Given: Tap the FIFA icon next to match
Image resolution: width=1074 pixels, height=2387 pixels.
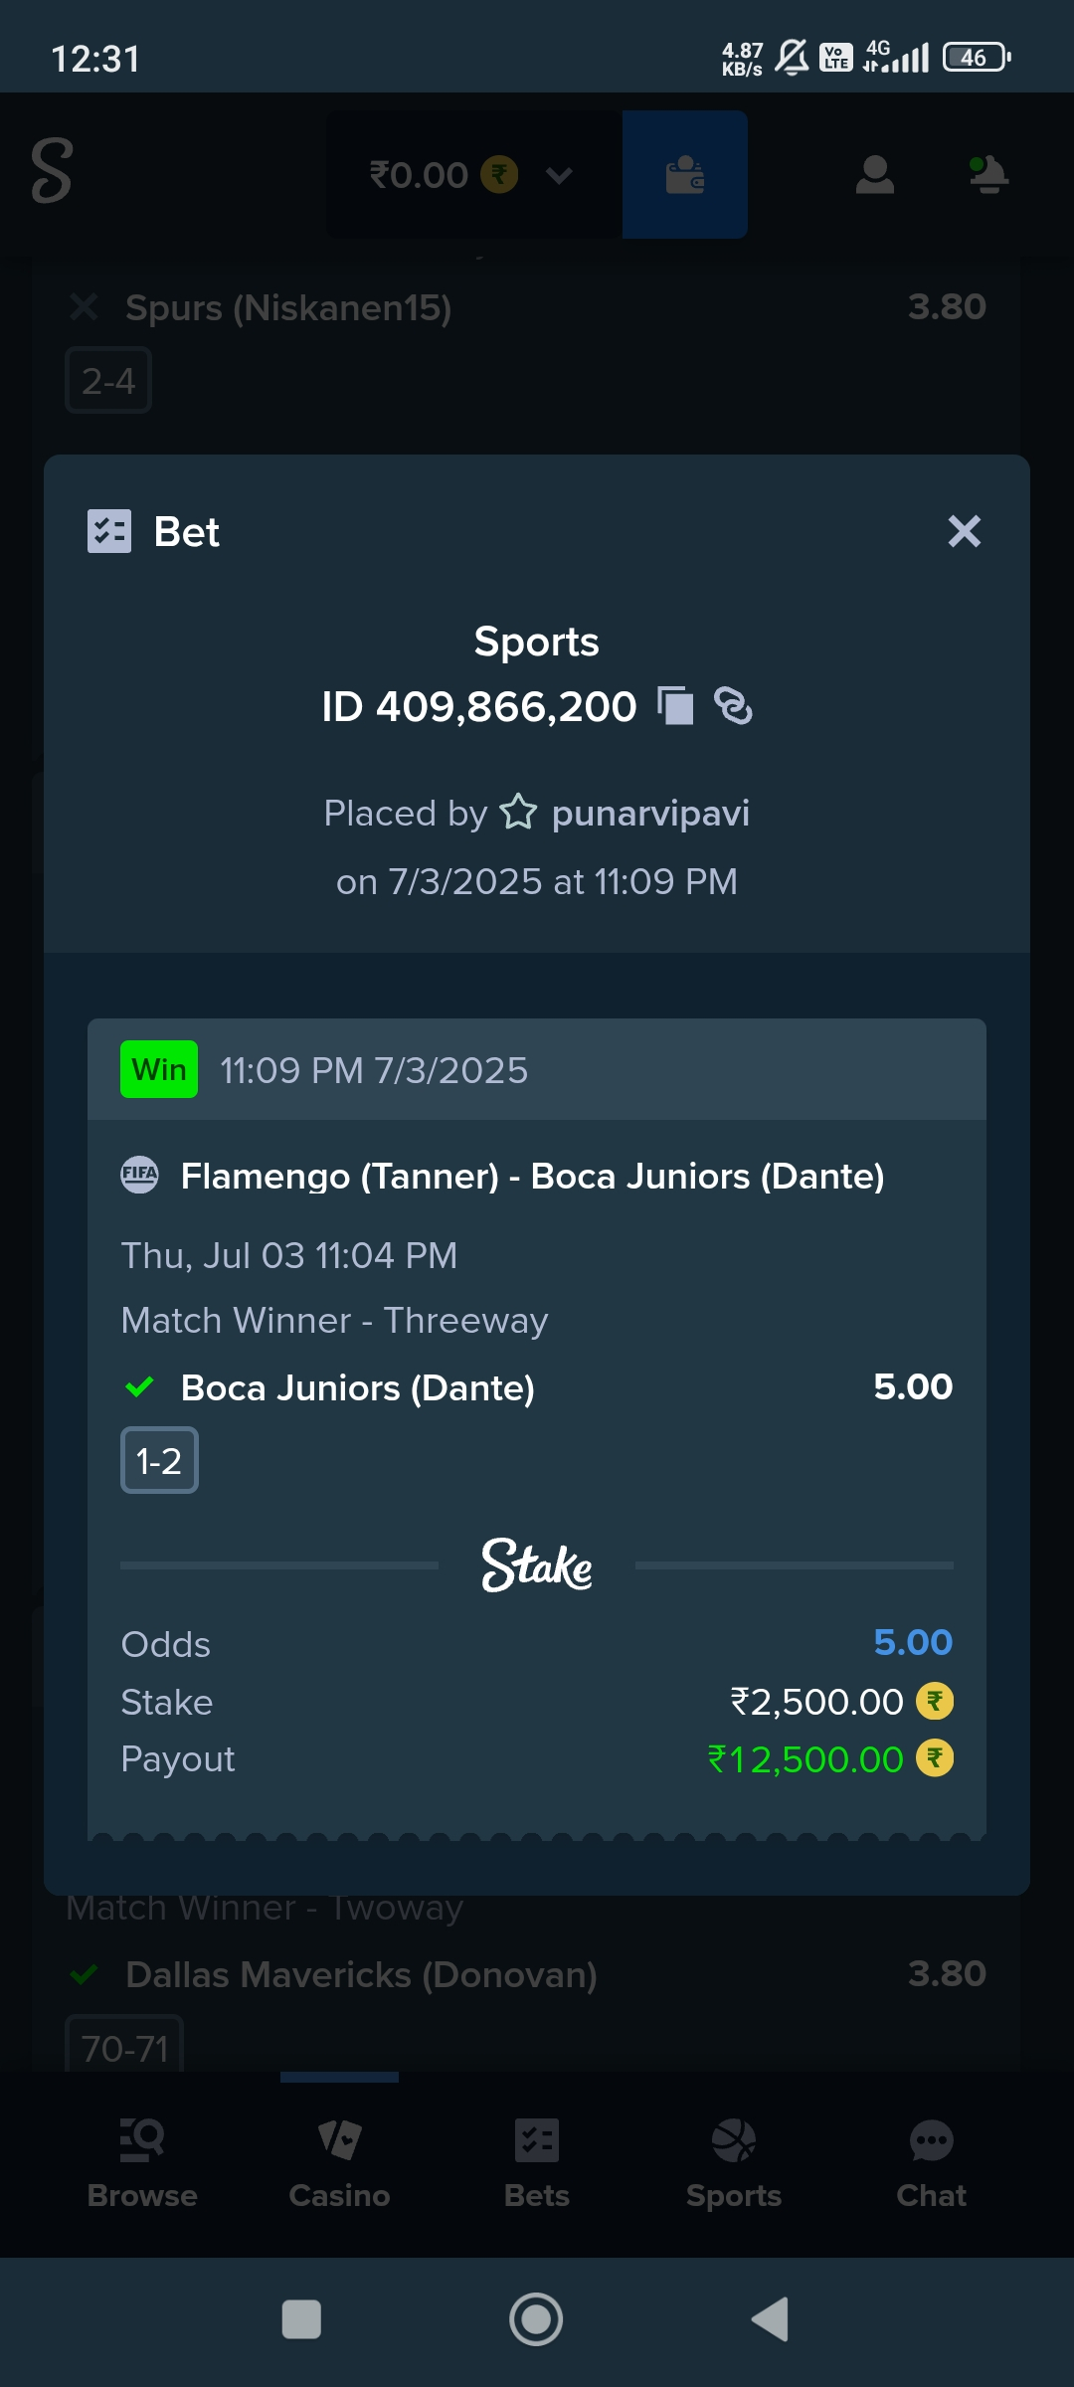Looking at the screenshot, I should 139,1175.
